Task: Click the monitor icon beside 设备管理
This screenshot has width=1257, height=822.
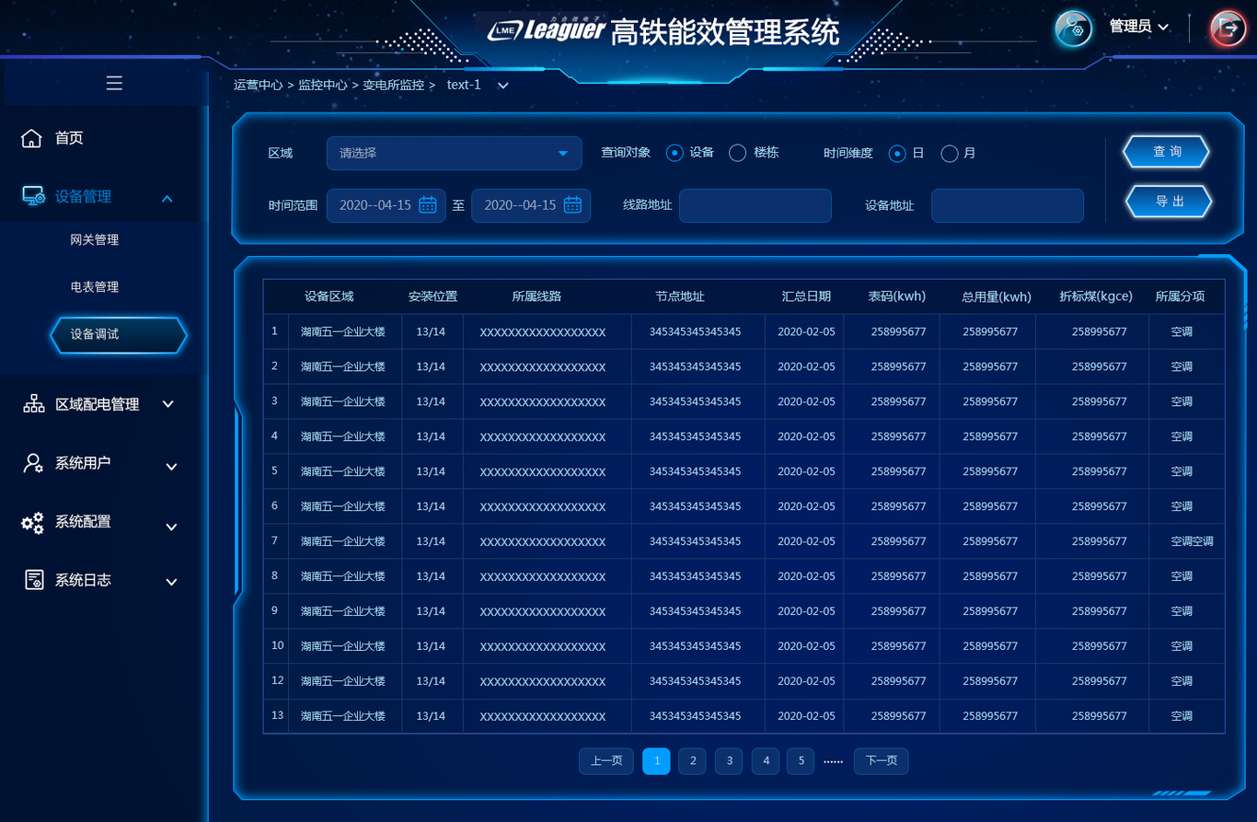Action: click(x=34, y=196)
